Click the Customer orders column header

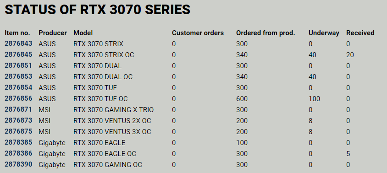pyautogui.click(x=198, y=33)
